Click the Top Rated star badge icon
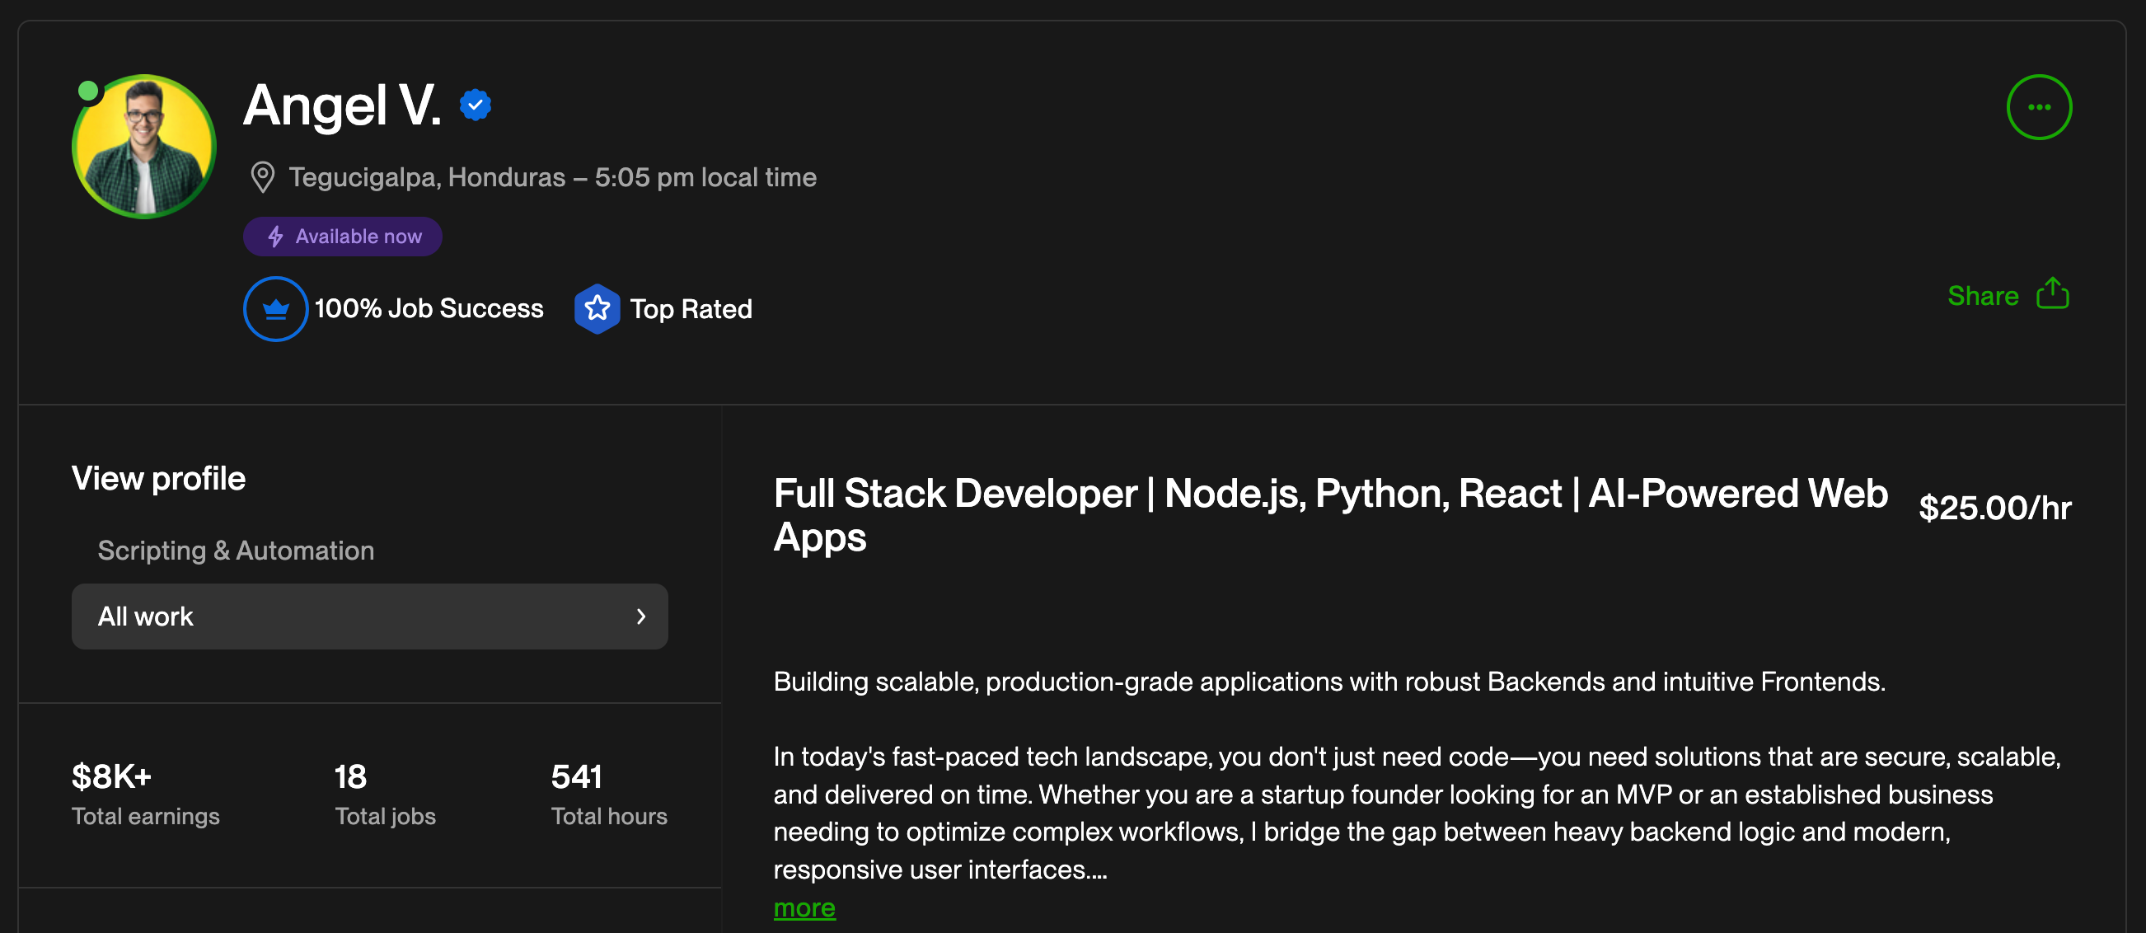The height and width of the screenshot is (933, 2146). (x=597, y=309)
